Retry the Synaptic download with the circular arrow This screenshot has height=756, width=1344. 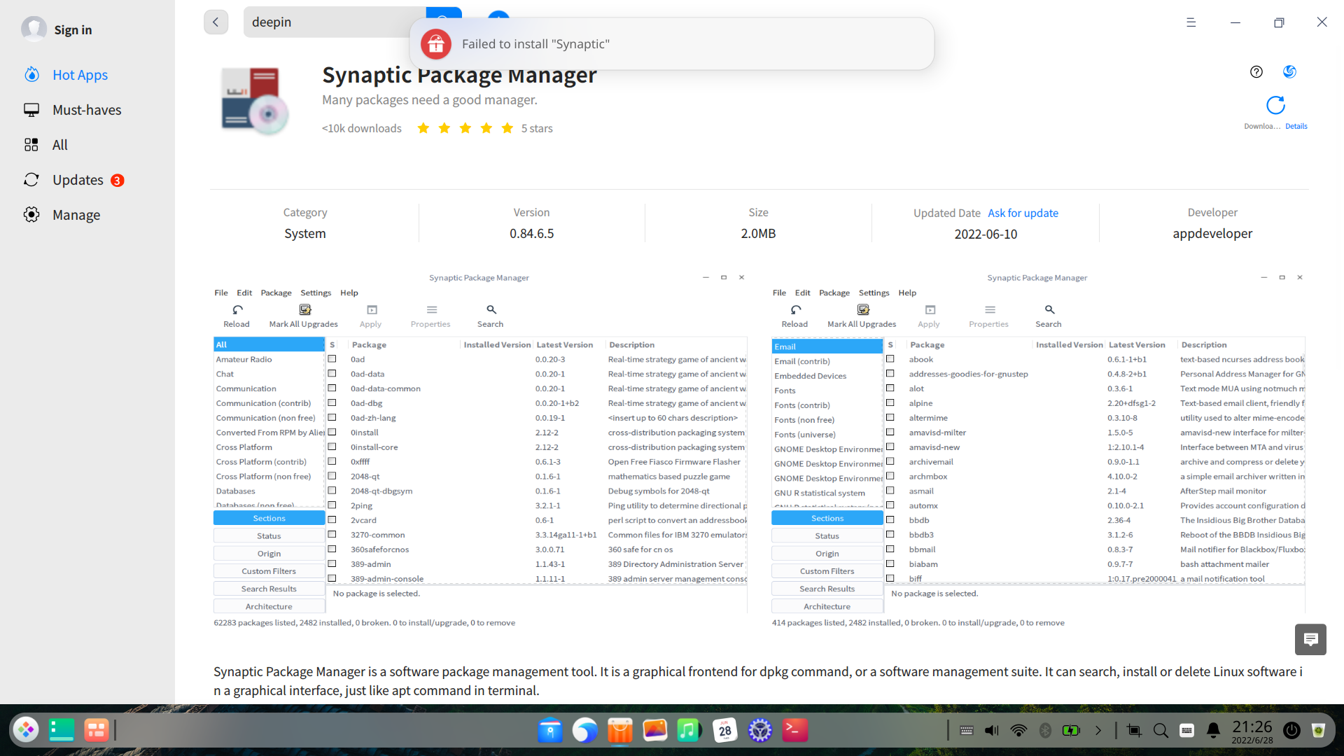click(x=1275, y=105)
